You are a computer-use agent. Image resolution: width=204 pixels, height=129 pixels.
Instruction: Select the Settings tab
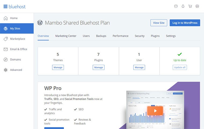[171, 36]
